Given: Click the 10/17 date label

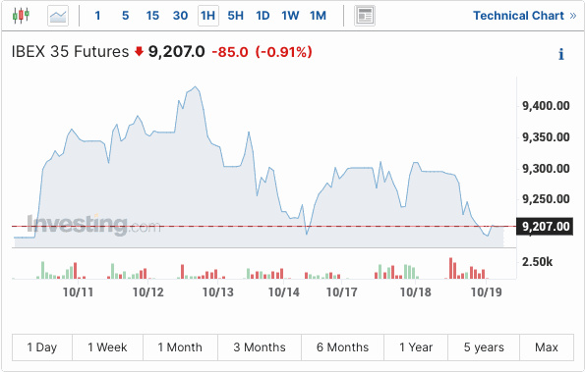Looking at the screenshot, I should coord(342,292).
